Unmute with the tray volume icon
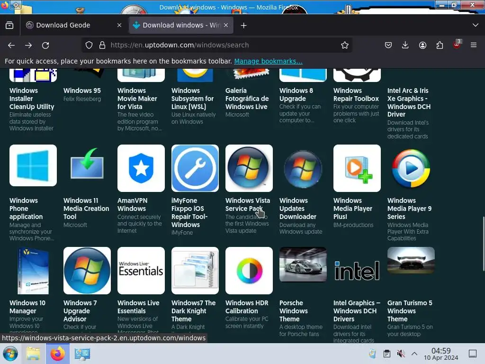 click(x=401, y=354)
